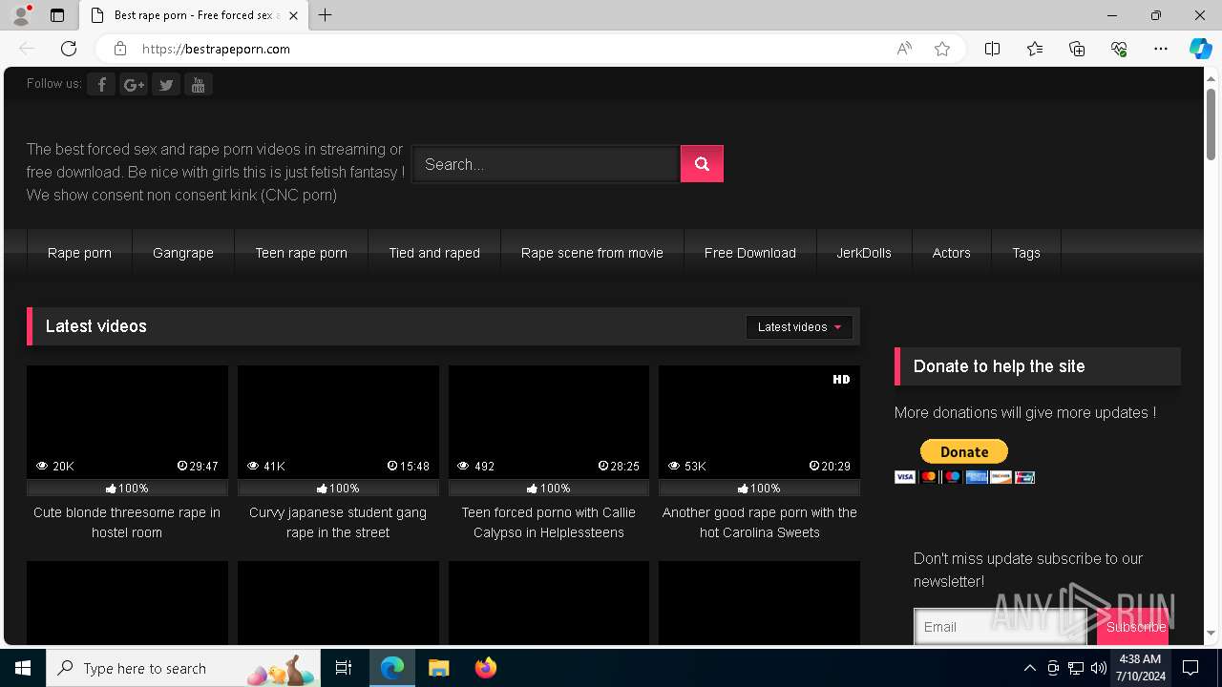Add this page to favorites with the star

[x=942, y=49]
